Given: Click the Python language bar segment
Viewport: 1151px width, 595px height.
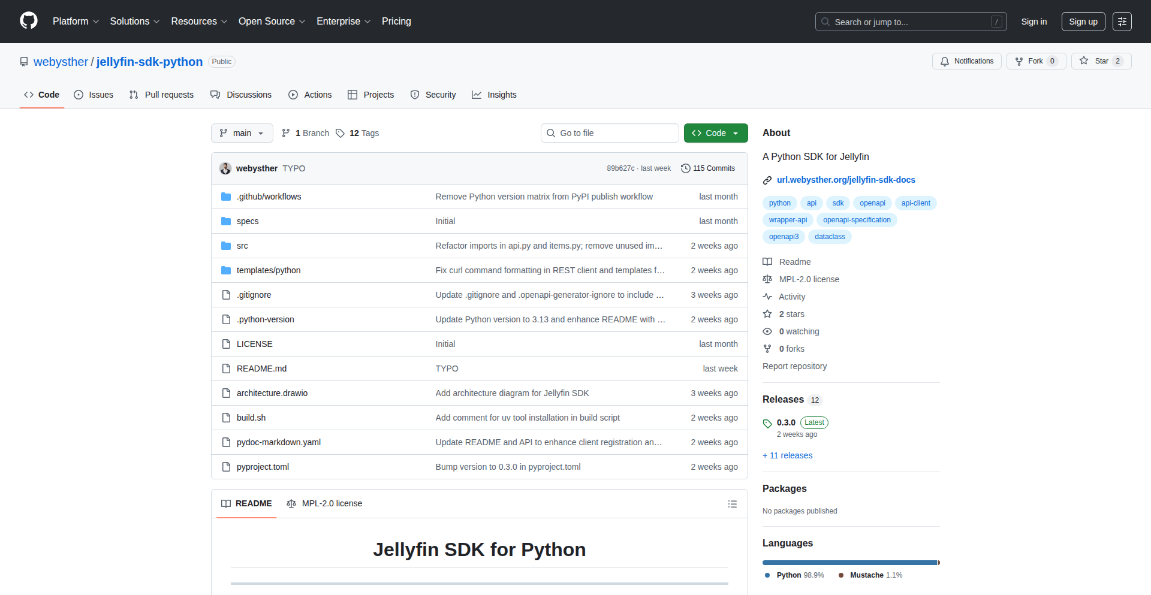Looking at the screenshot, I should point(849,563).
